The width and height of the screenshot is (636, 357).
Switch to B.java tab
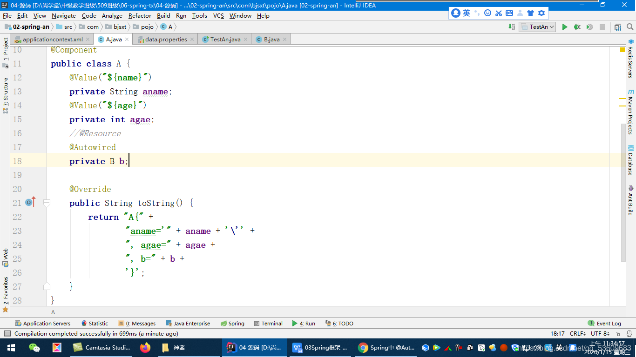click(271, 40)
